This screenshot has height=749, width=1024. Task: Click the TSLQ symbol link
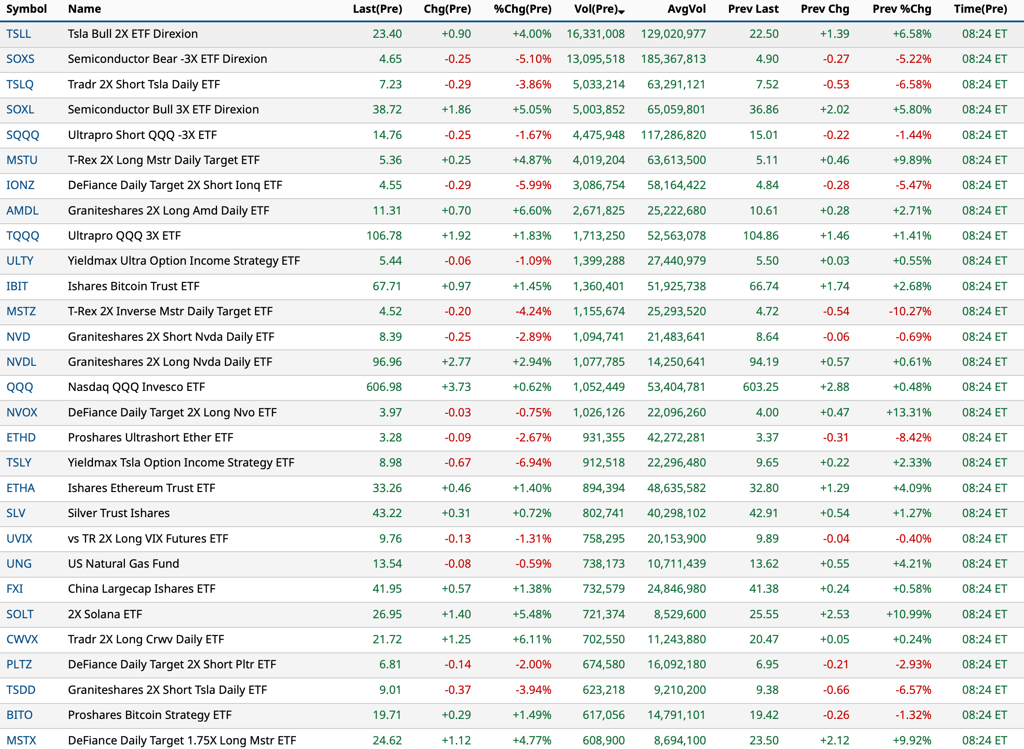click(x=20, y=85)
